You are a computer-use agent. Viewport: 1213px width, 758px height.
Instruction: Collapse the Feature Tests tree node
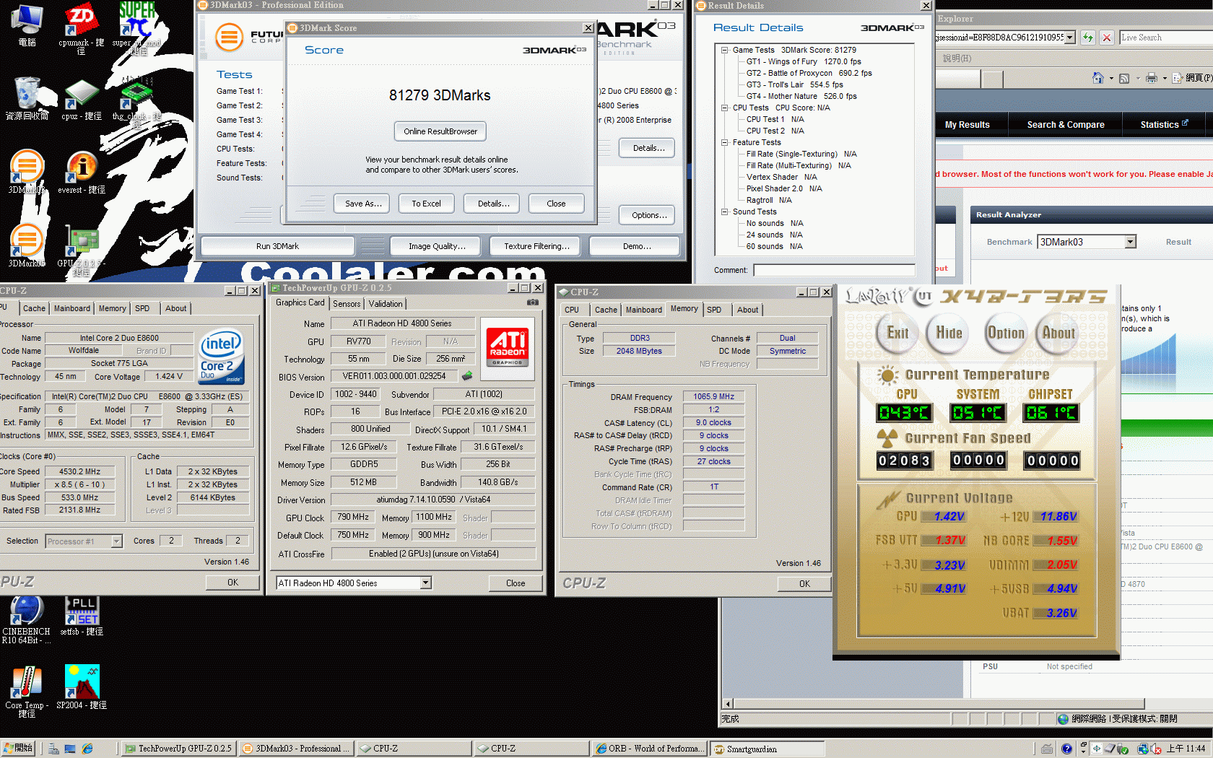click(724, 142)
